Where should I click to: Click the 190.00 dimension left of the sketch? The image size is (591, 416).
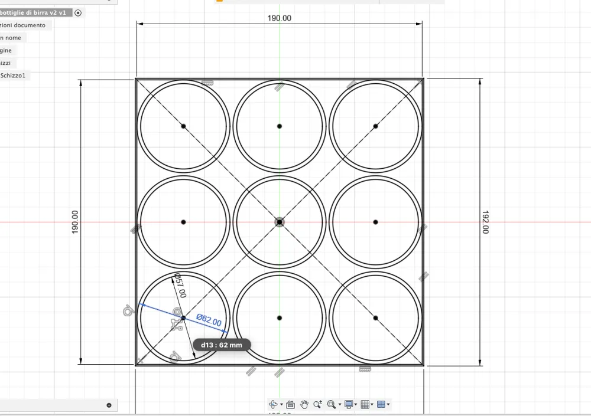[x=75, y=222]
